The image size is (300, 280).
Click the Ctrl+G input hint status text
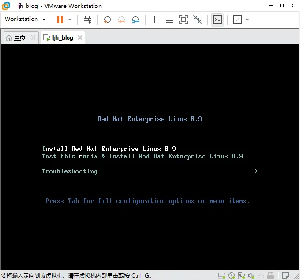tap(76, 276)
